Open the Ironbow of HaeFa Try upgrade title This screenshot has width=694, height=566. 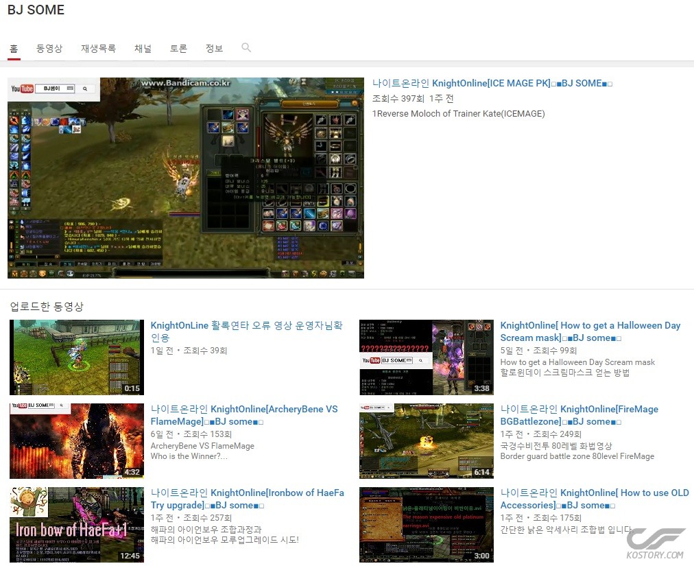click(247, 499)
